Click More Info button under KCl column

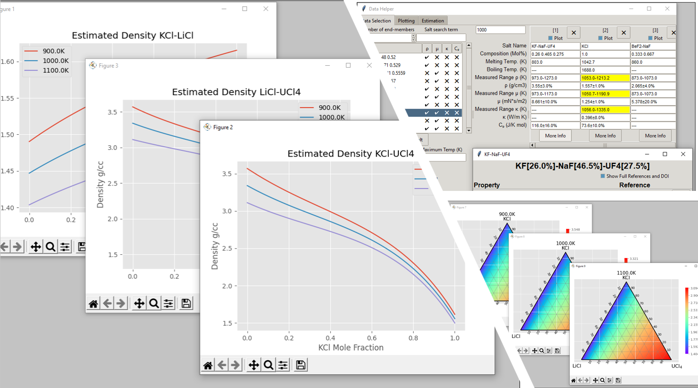[605, 136]
